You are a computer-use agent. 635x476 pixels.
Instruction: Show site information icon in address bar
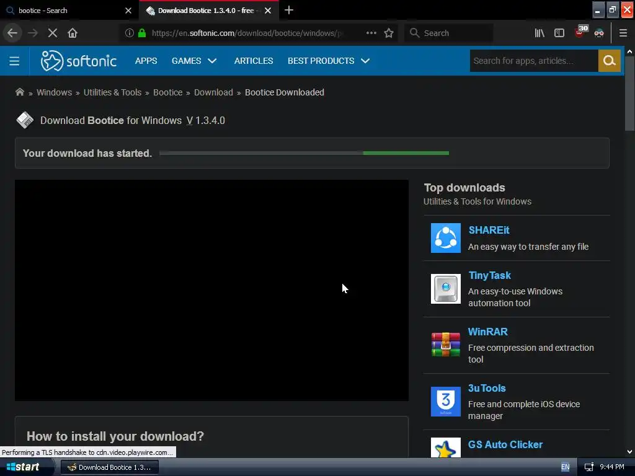coord(129,33)
